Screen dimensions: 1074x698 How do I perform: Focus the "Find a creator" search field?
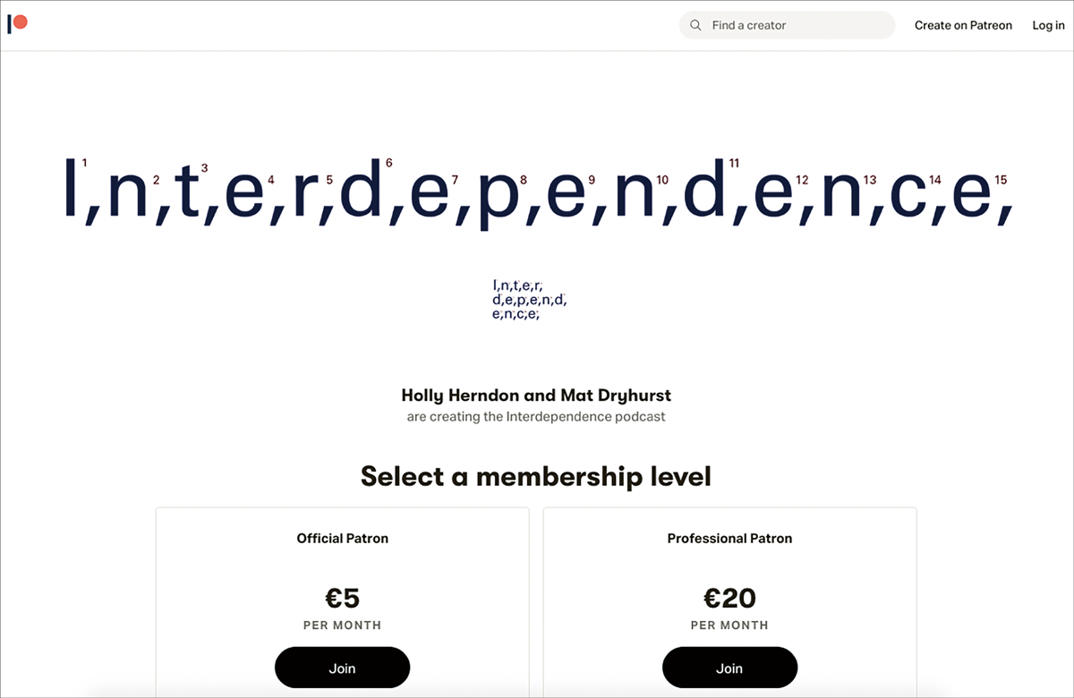pyautogui.click(x=797, y=25)
